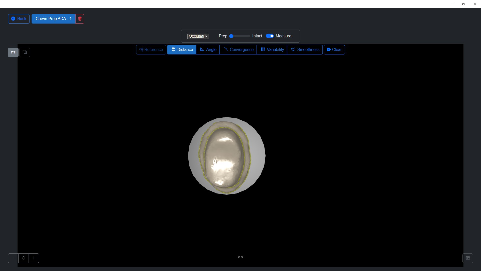
Task: Click the glasses icon below the model
Action: click(x=241, y=257)
